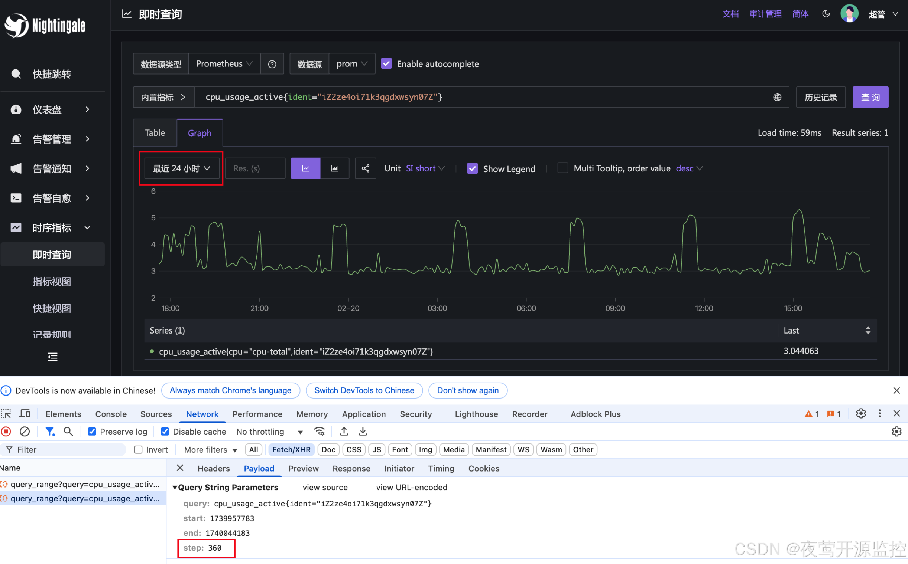Click the globe icon in query bar

coord(777,97)
